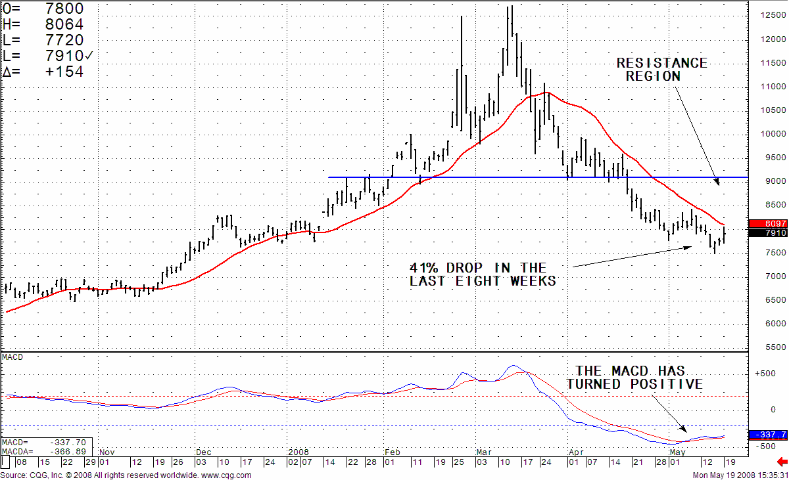
Task: Click the small cursor box at the timeline's left end
Action: (x=3, y=463)
